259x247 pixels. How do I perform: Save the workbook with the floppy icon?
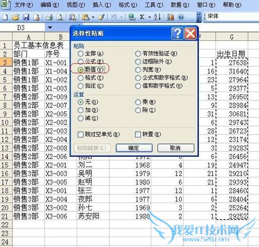coord(26,17)
